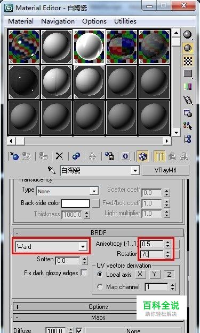The image size is (200, 333).
Task: Select the active white ceramic sample slot
Action: point(89,47)
